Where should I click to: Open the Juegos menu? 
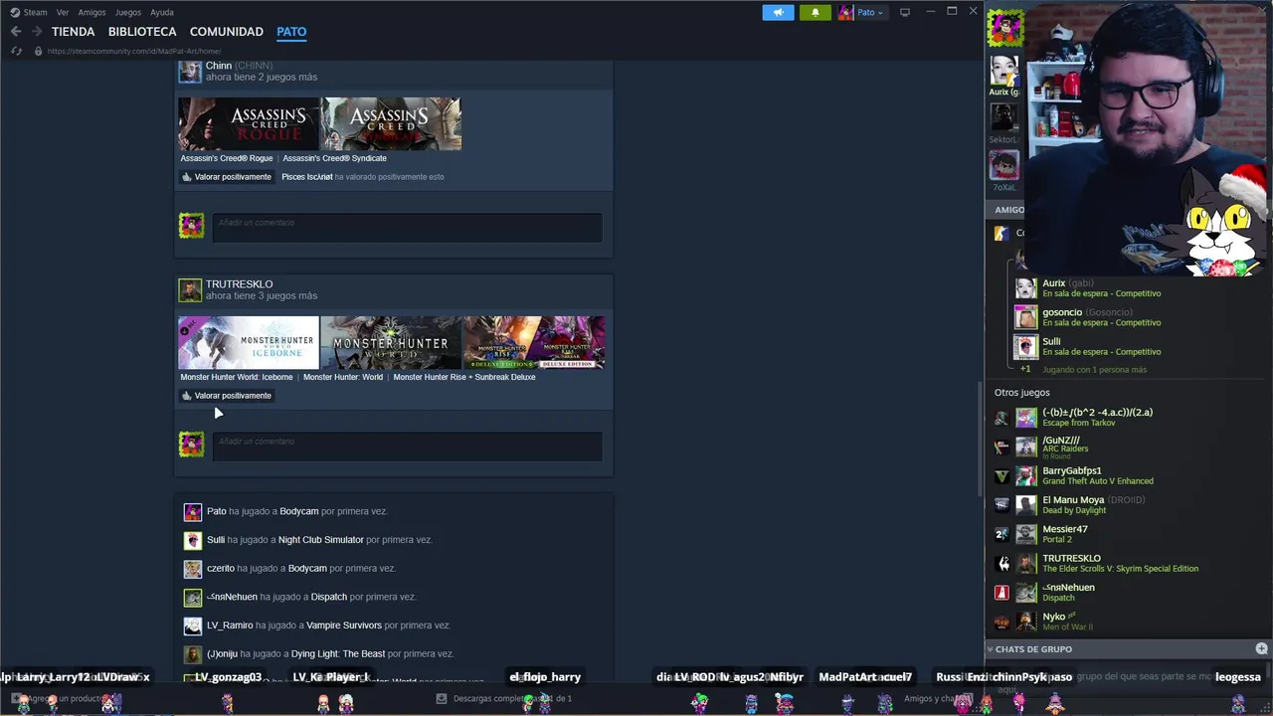127,12
